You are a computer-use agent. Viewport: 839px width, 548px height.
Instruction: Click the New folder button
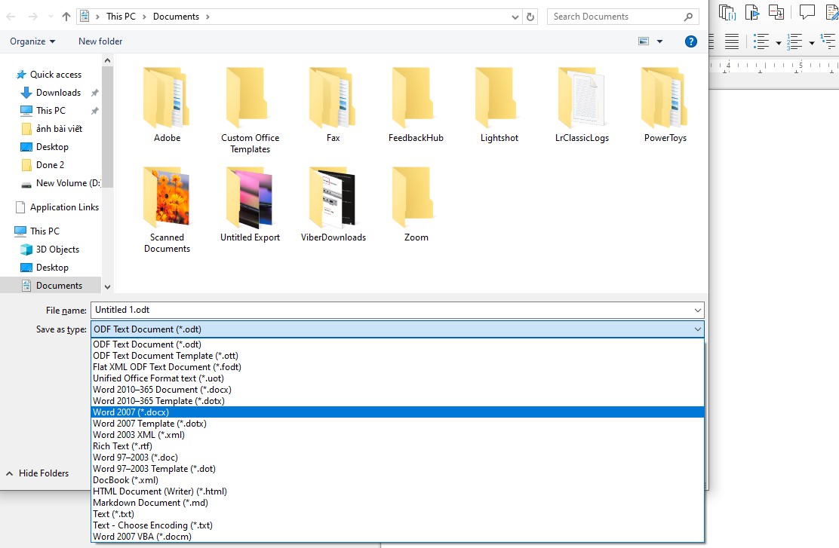click(x=100, y=41)
